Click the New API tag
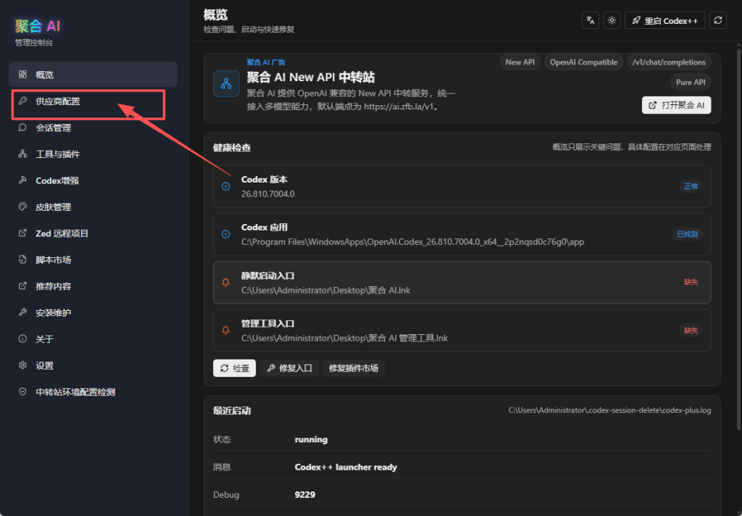 pyautogui.click(x=520, y=62)
